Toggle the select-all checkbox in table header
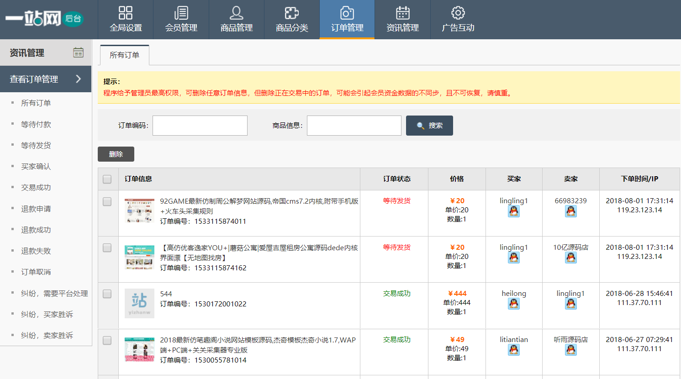681x379 pixels. click(107, 179)
